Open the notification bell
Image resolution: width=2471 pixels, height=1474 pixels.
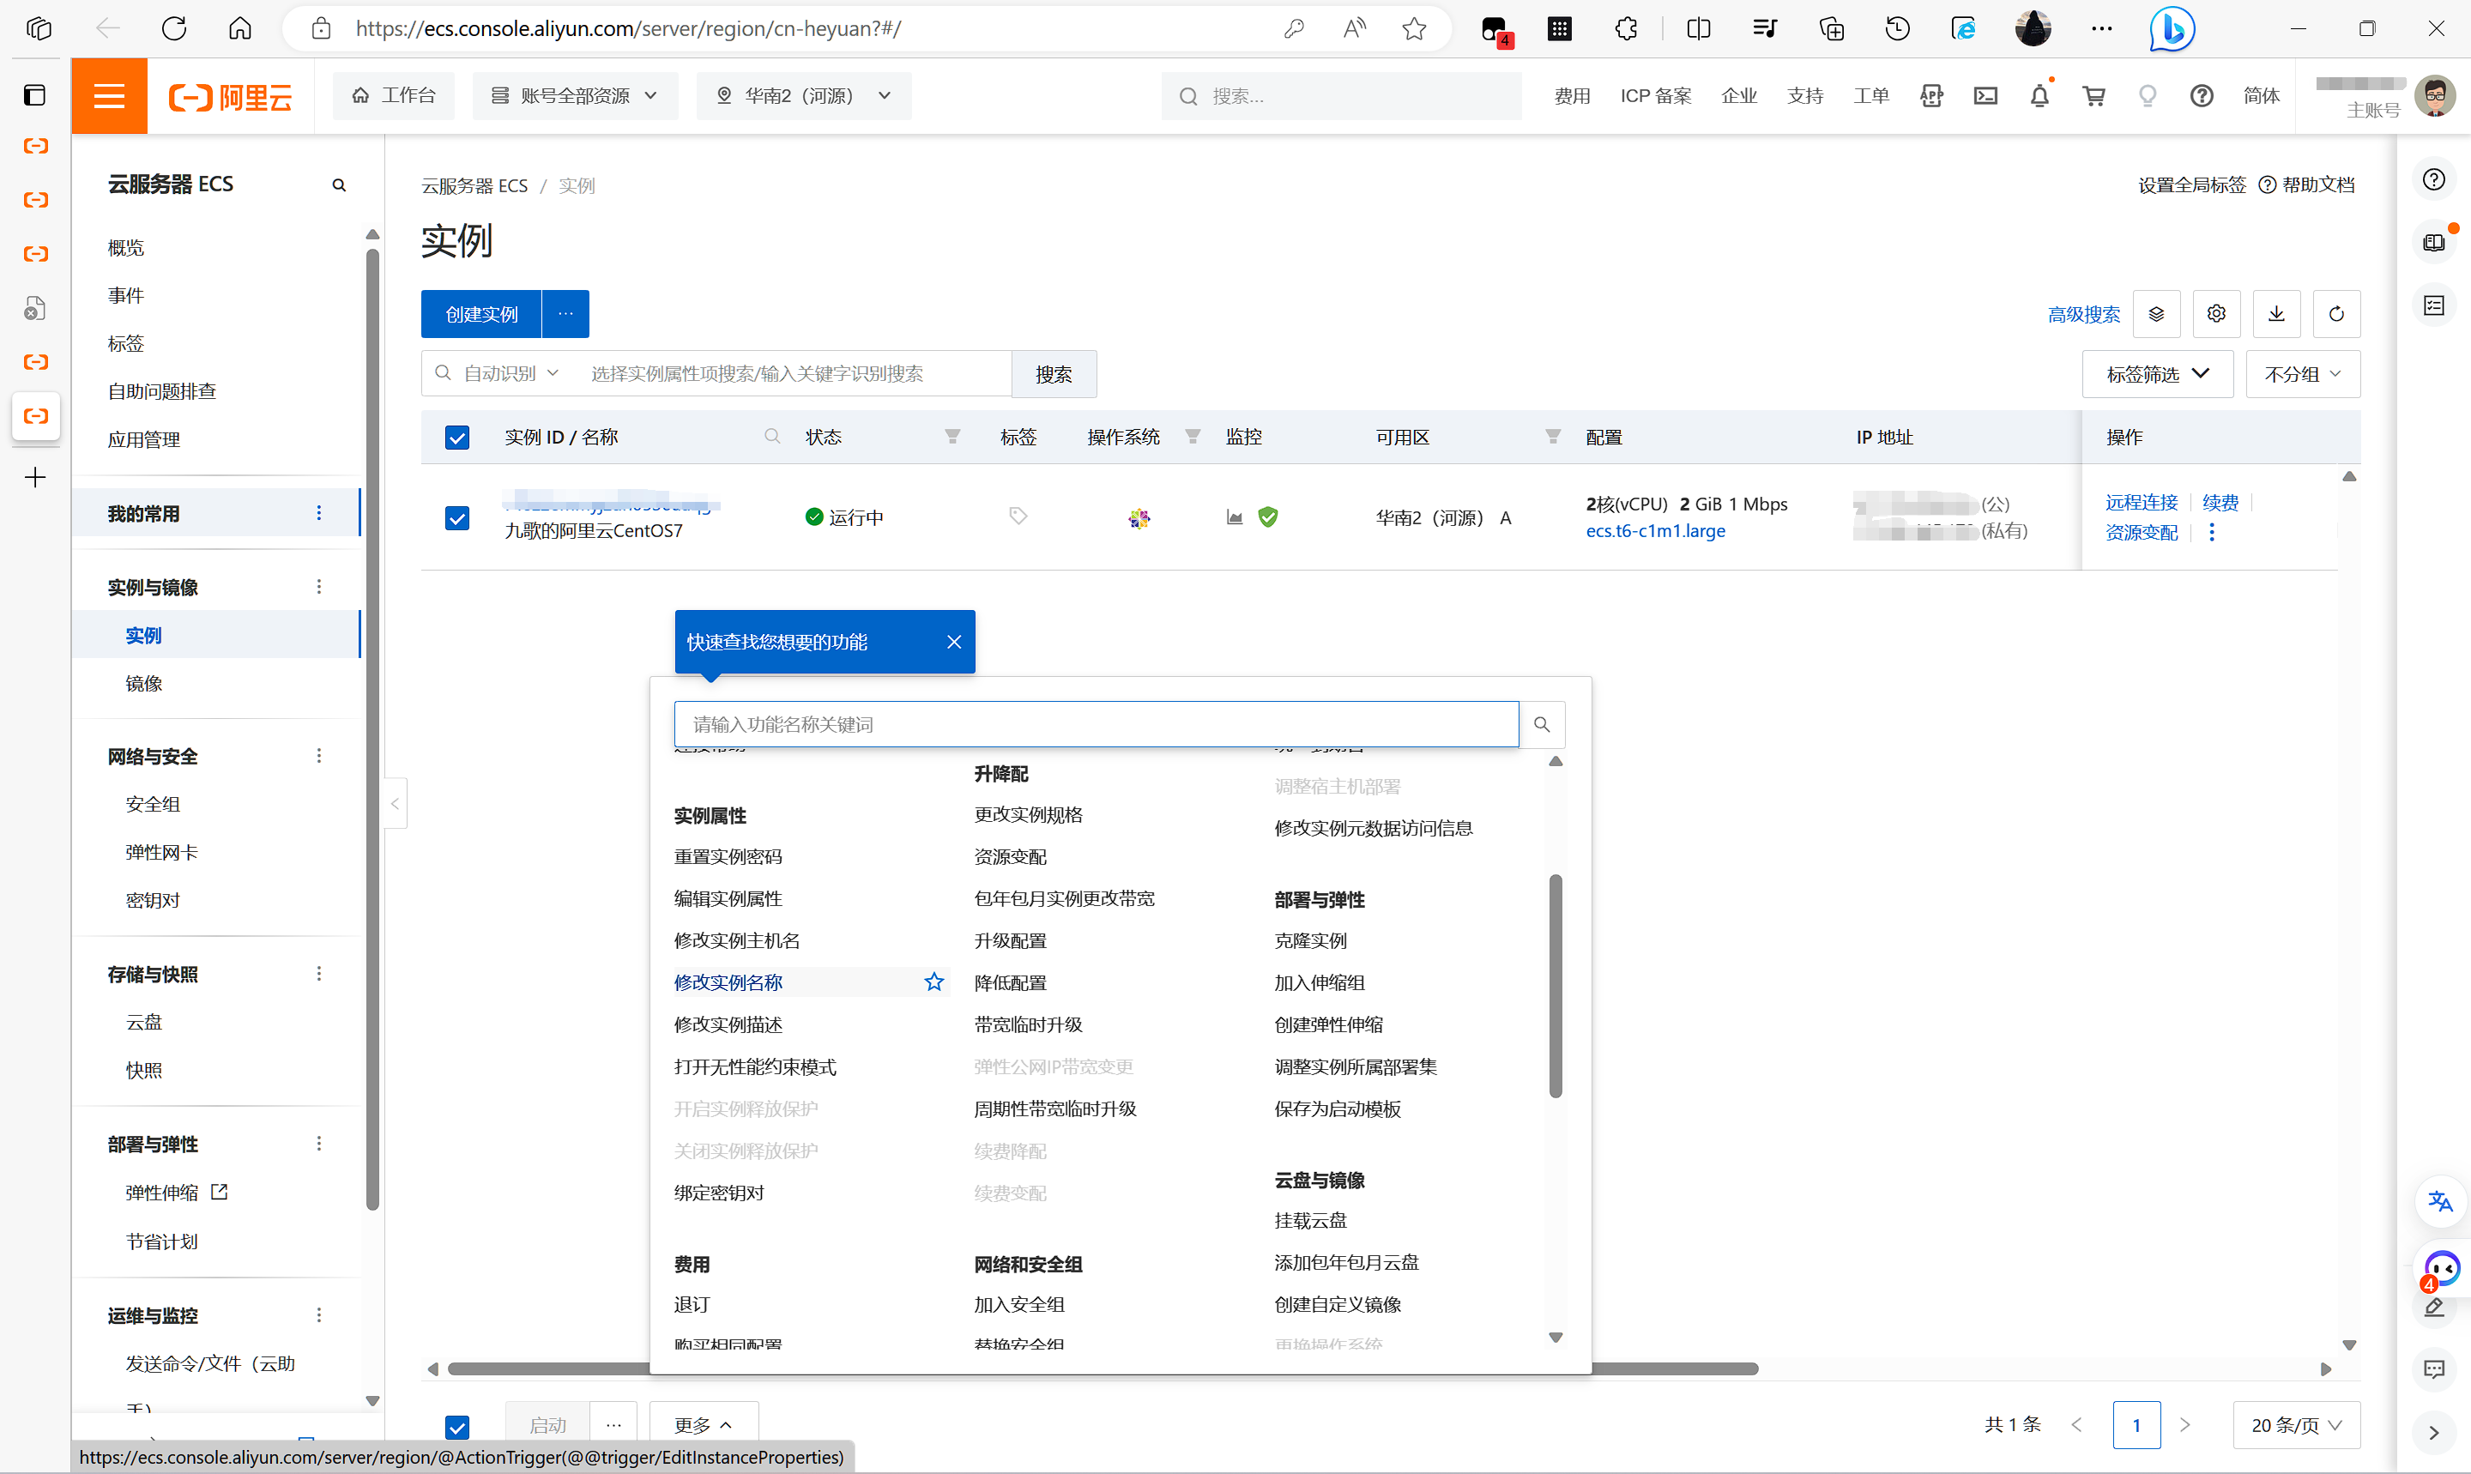[2039, 96]
